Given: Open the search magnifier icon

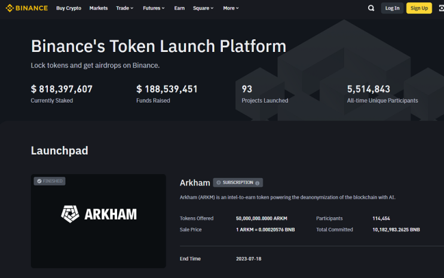Looking at the screenshot, I should (x=371, y=8).
